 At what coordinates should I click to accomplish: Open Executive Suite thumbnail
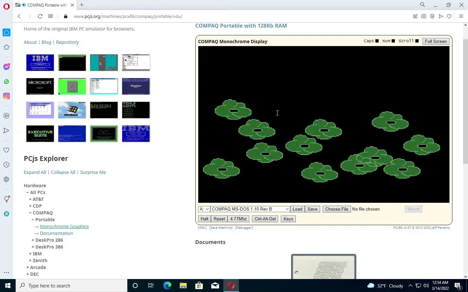(x=40, y=134)
